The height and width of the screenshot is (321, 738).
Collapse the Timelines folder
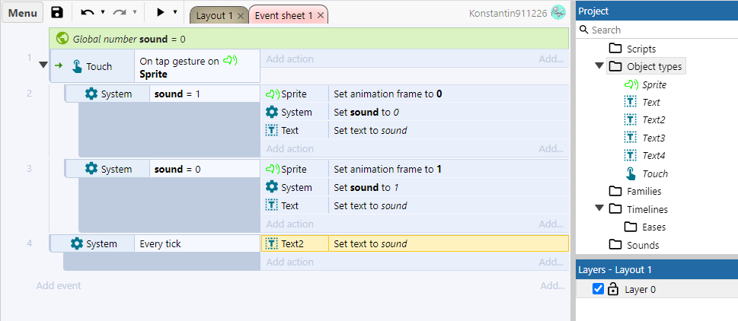click(599, 208)
